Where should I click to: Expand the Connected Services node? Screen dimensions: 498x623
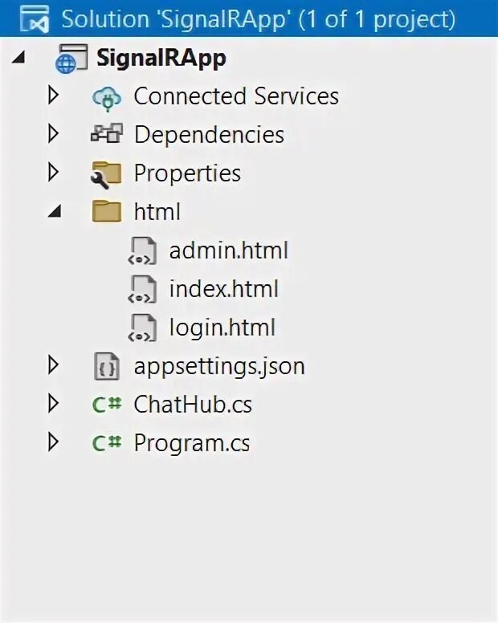[x=53, y=96]
